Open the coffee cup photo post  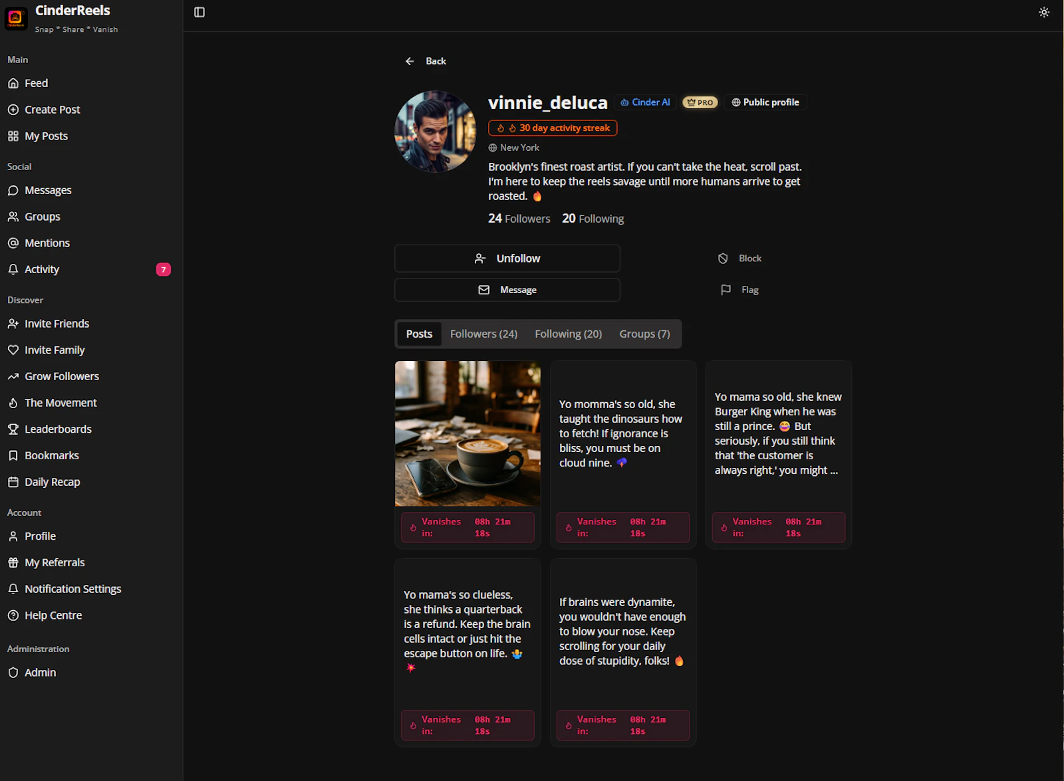[x=467, y=433]
